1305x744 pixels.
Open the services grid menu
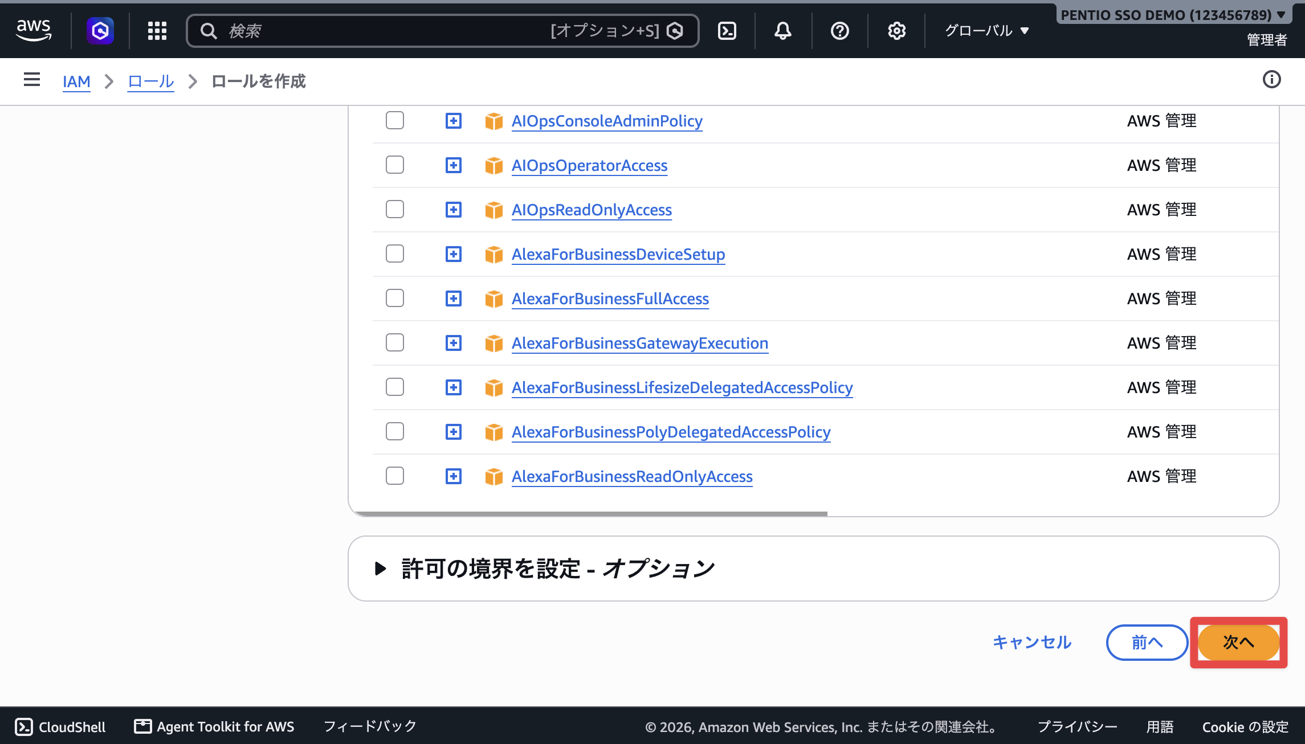[x=157, y=31]
